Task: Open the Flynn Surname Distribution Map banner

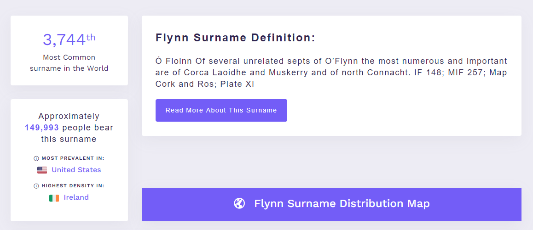Action: click(331, 205)
